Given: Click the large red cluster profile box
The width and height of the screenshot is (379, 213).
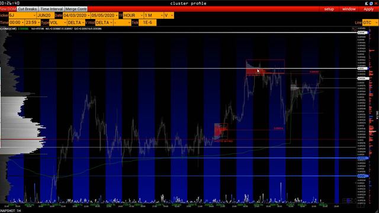Looking at the screenshot, I should (x=265, y=67).
